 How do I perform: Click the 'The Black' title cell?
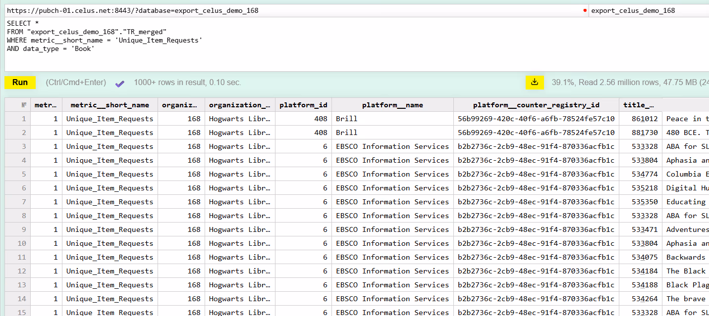click(686, 271)
